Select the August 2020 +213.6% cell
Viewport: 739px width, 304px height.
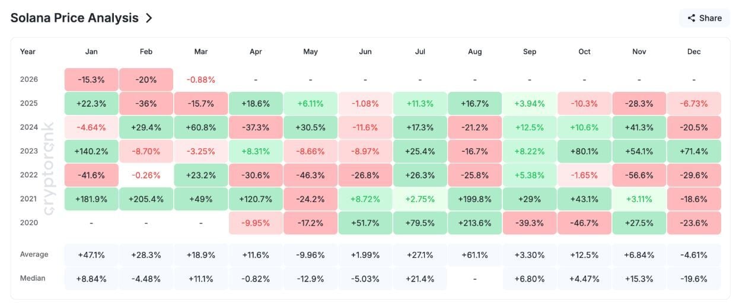tap(474, 223)
